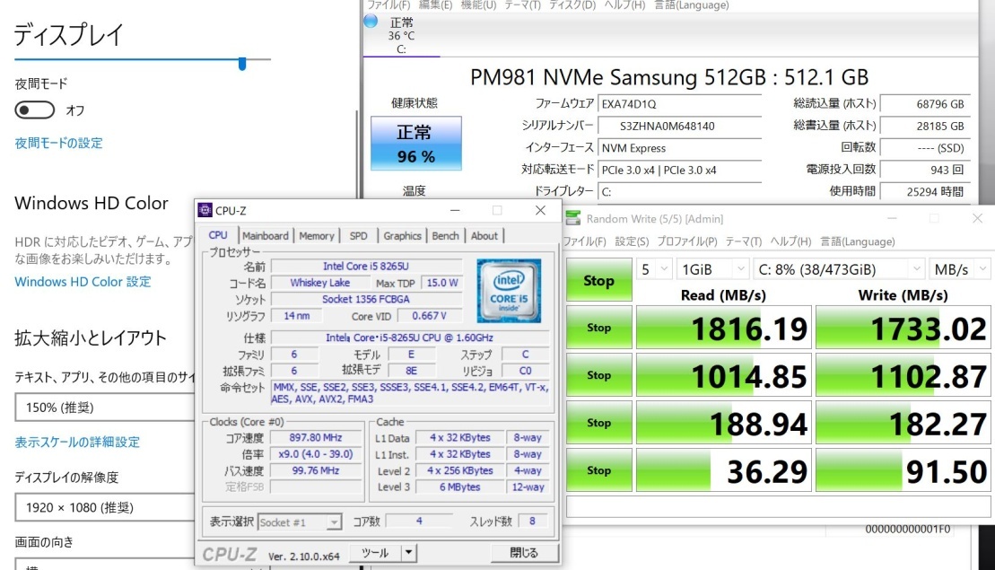Open the Windows HD Color 設定 link
Image resolution: width=995 pixels, height=570 pixels.
pos(83,282)
